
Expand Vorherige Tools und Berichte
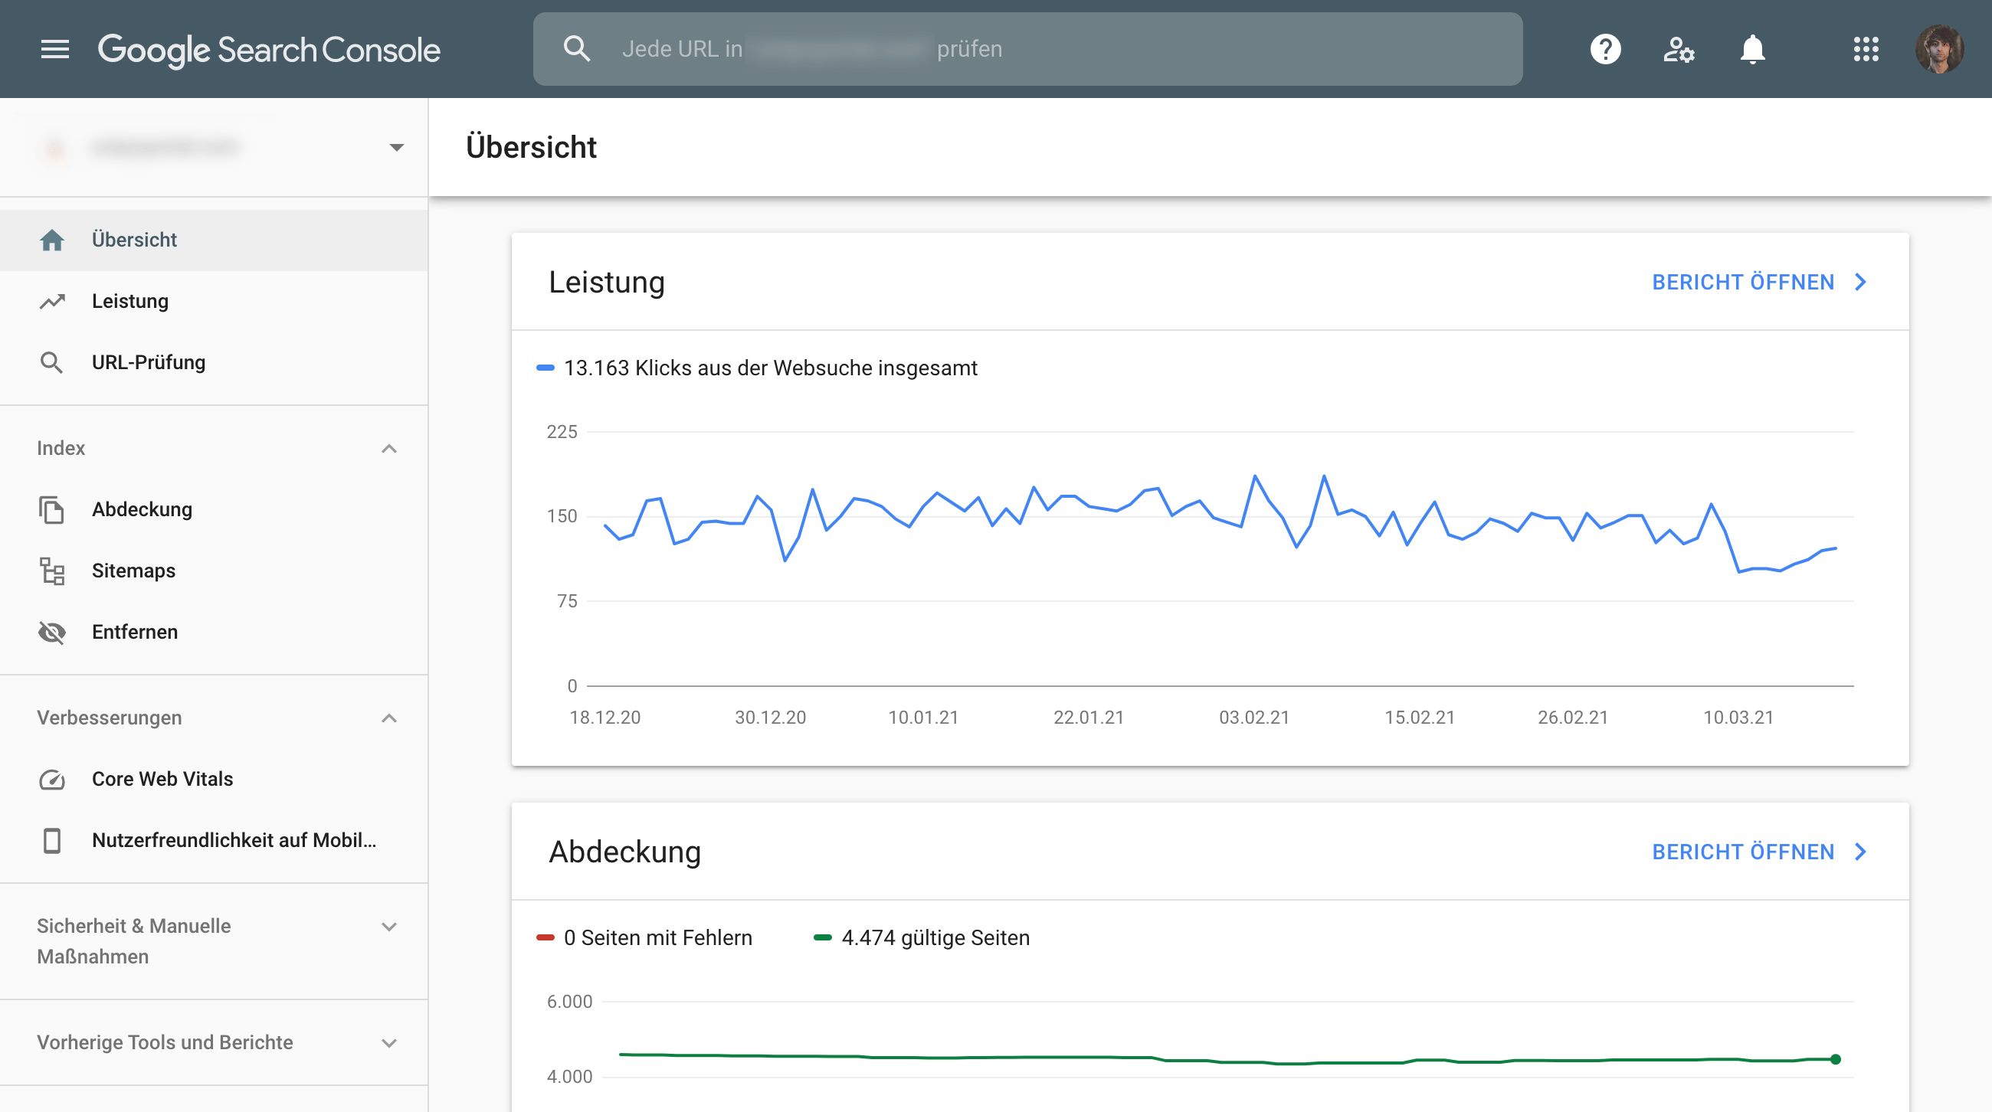coord(389,1042)
